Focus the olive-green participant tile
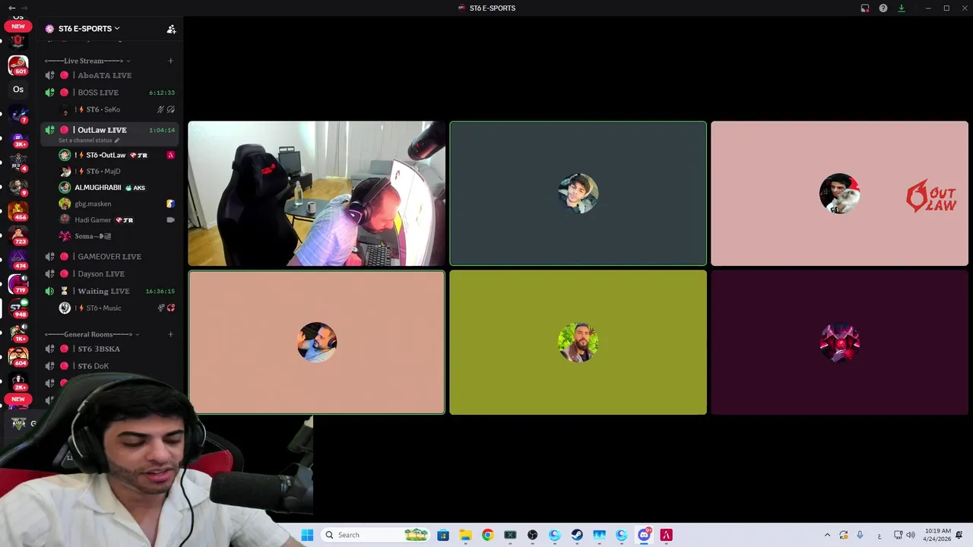Viewport: 973px width, 547px height. click(x=578, y=343)
